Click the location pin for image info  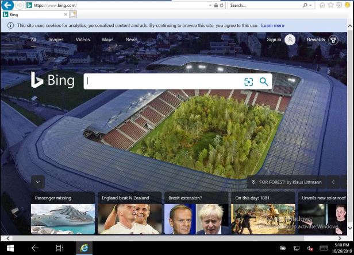(253, 182)
